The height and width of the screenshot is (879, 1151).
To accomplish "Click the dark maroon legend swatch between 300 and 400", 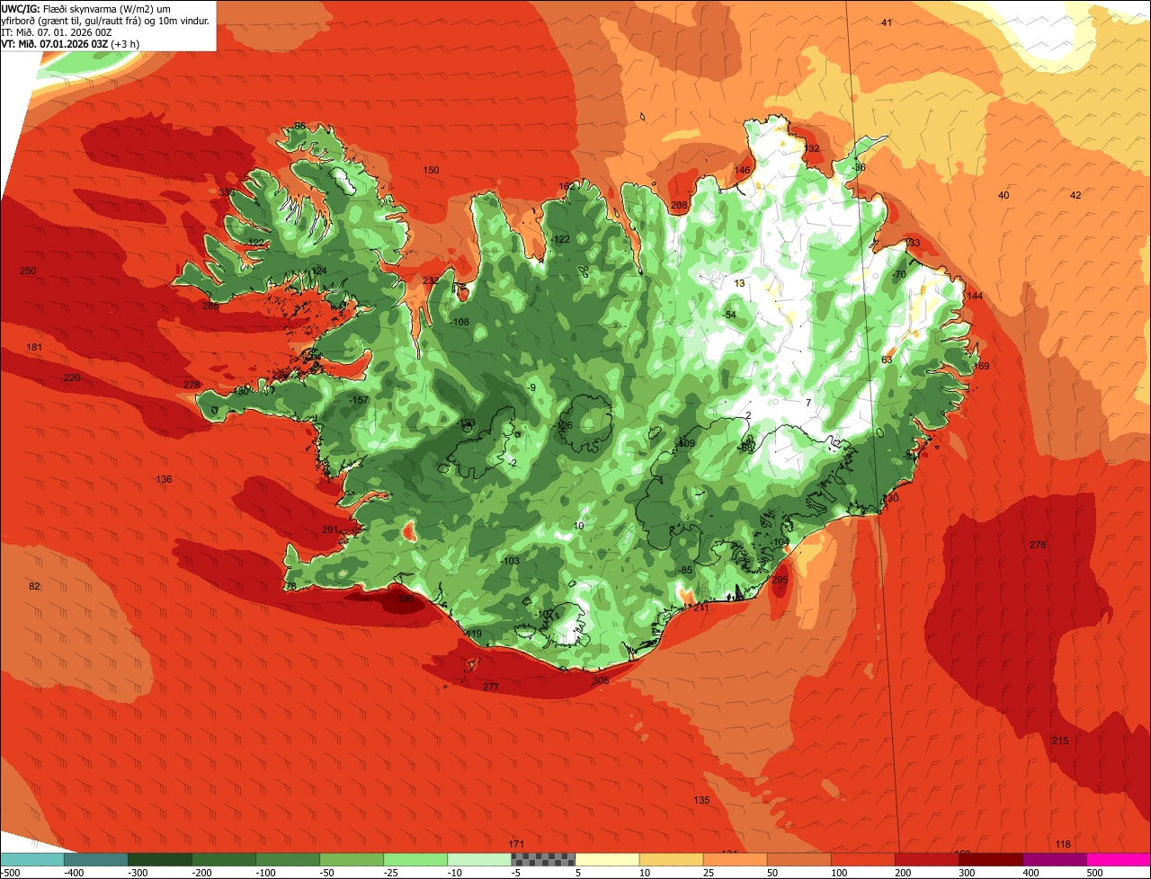I will [991, 859].
